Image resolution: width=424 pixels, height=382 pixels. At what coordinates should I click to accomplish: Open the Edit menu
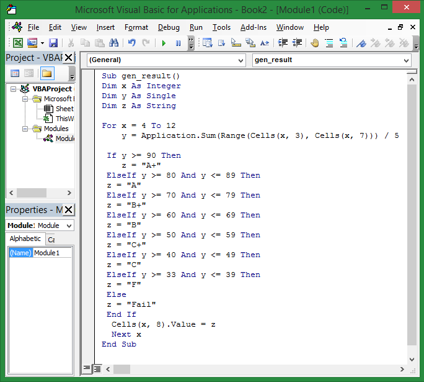[x=55, y=27]
